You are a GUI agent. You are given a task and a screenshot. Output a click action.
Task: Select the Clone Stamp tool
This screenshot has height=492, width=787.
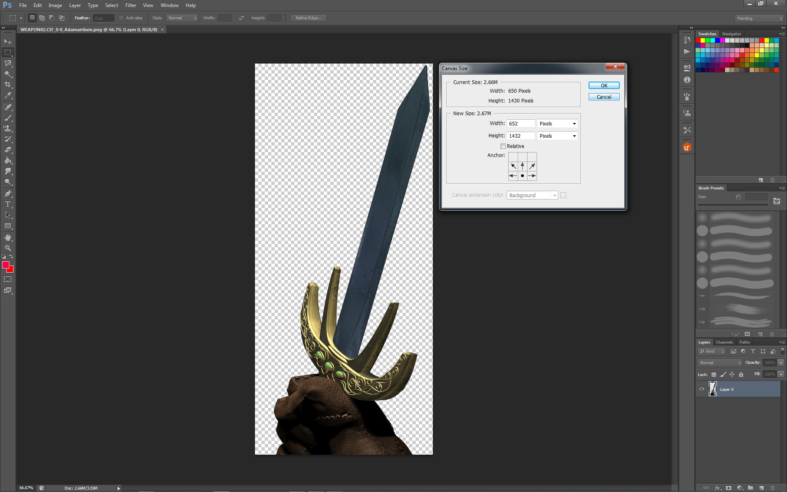pos(8,128)
